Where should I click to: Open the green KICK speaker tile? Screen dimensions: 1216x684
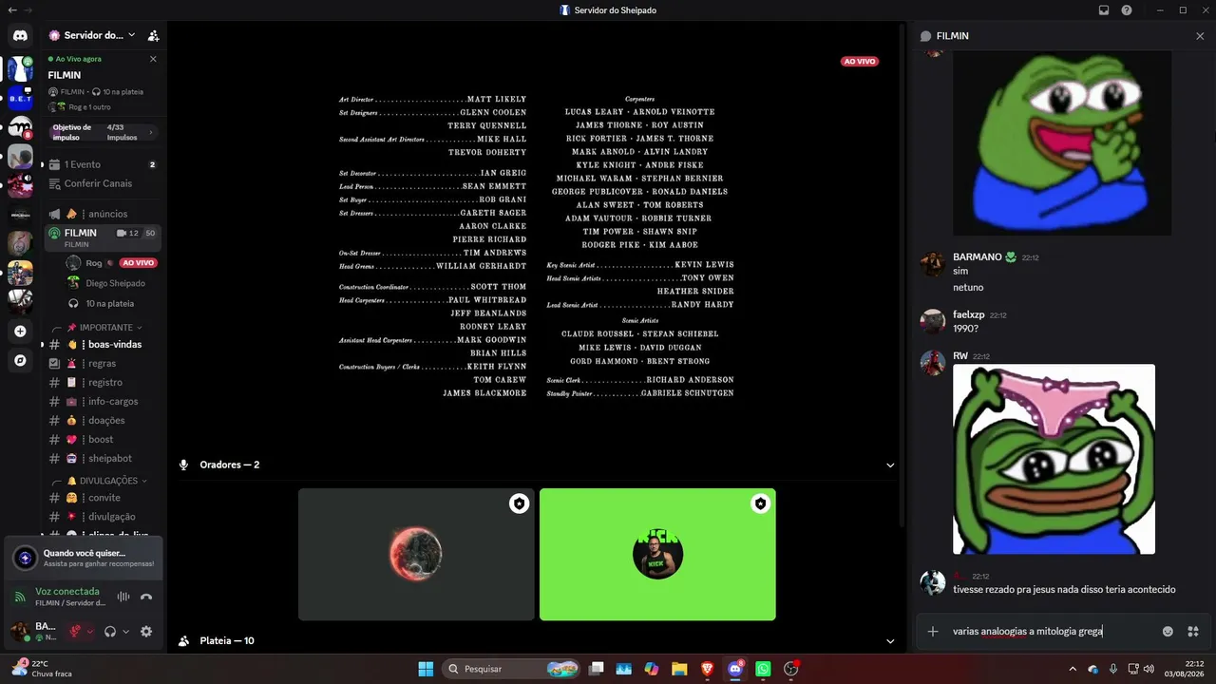tap(657, 555)
